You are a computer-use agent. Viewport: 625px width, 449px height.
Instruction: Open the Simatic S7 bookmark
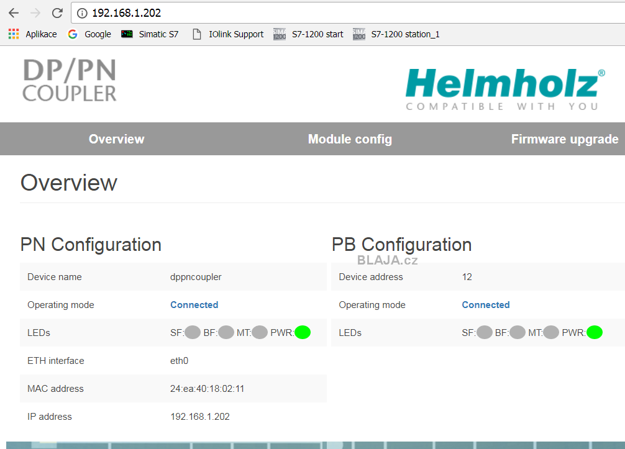pyautogui.click(x=150, y=34)
